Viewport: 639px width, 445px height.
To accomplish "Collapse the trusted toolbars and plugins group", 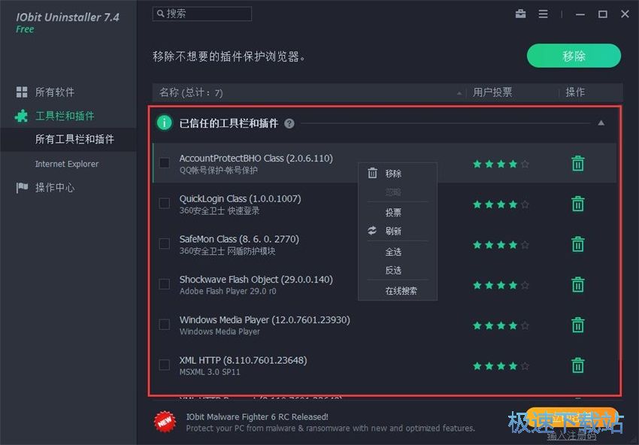I will click(x=601, y=123).
